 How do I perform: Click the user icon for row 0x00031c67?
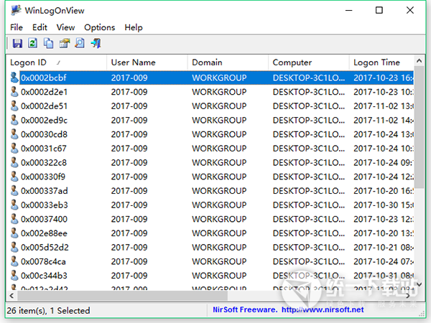click(14, 149)
